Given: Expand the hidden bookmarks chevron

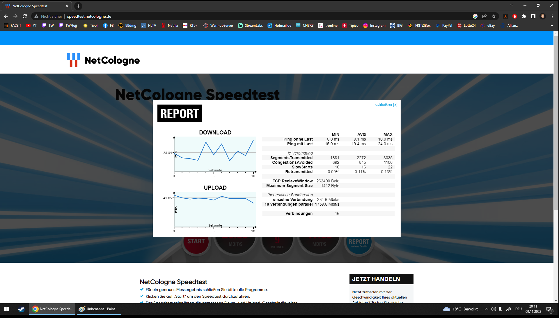Looking at the screenshot, I should (551, 26).
